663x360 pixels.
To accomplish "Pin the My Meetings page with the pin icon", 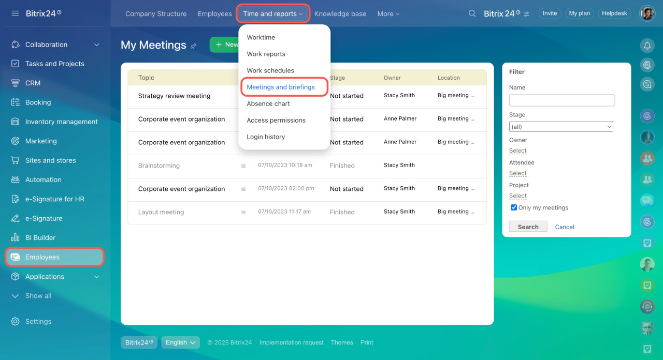I will point(194,46).
